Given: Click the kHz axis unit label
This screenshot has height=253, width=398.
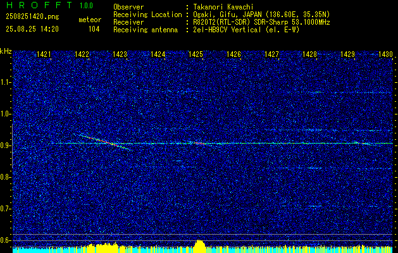Looking at the screenshot, I should [x=6, y=51].
